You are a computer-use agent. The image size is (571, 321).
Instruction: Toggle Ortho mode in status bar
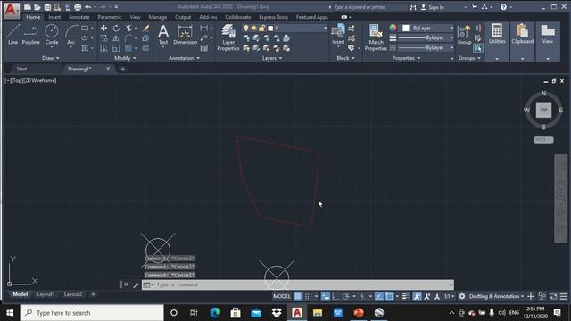pyautogui.click(x=335, y=296)
